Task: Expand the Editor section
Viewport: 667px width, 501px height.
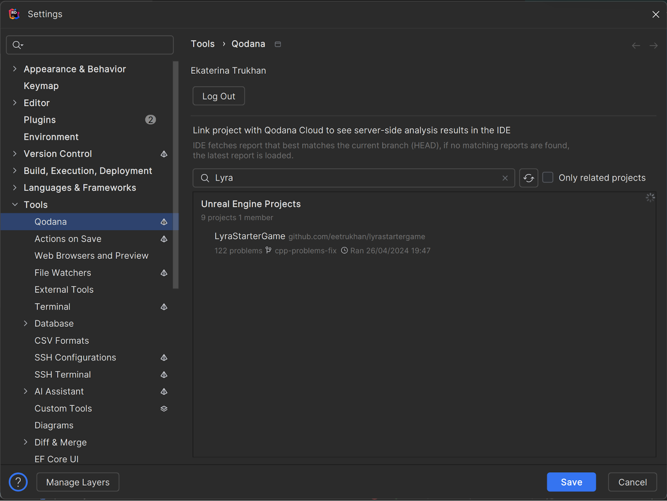Action: [x=15, y=103]
